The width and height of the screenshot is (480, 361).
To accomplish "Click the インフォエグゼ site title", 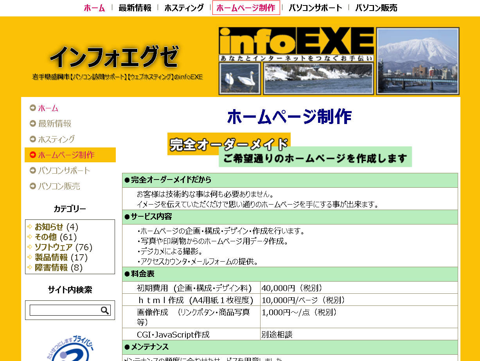I will coord(114,57).
